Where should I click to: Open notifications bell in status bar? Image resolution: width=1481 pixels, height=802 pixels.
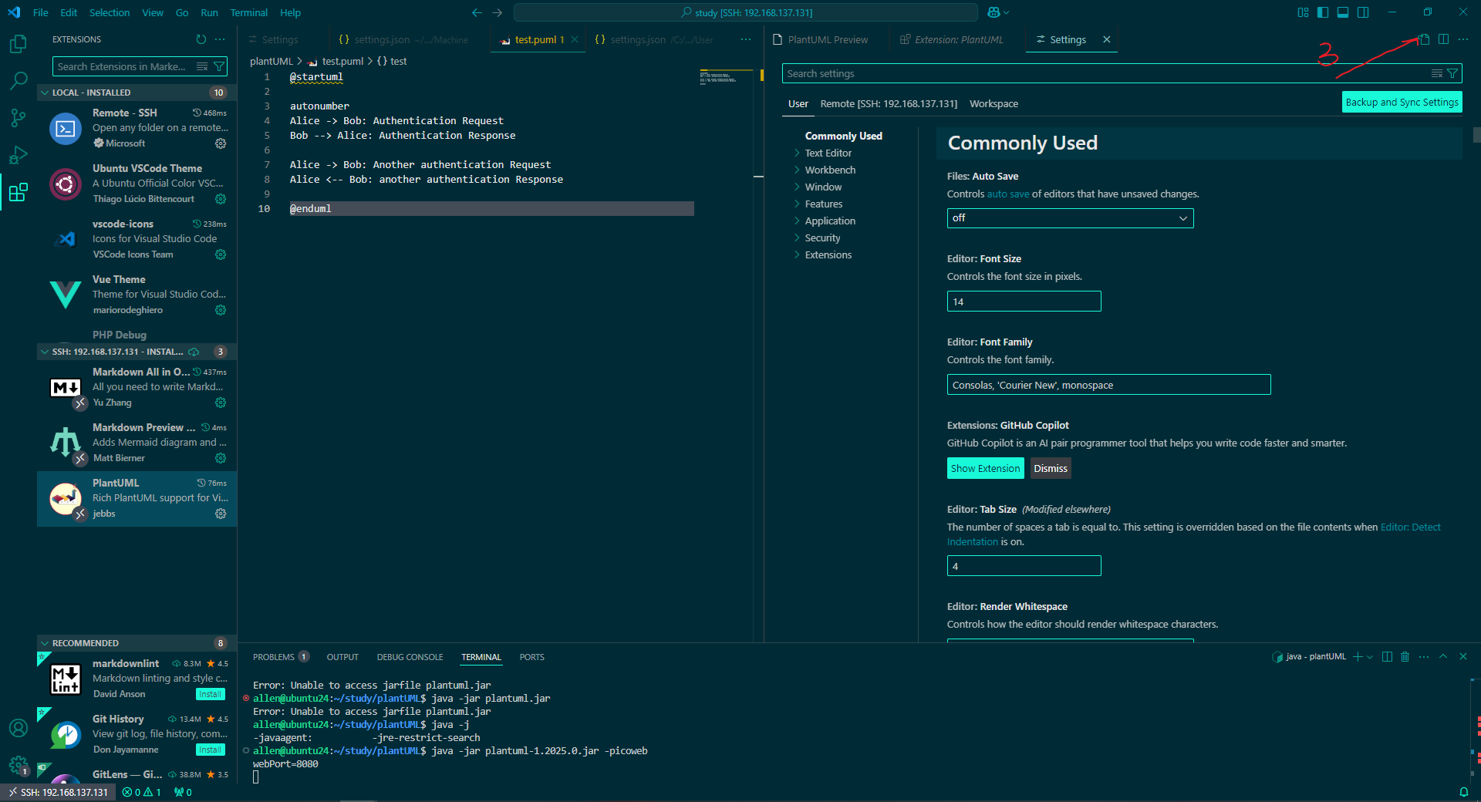(1464, 792)
